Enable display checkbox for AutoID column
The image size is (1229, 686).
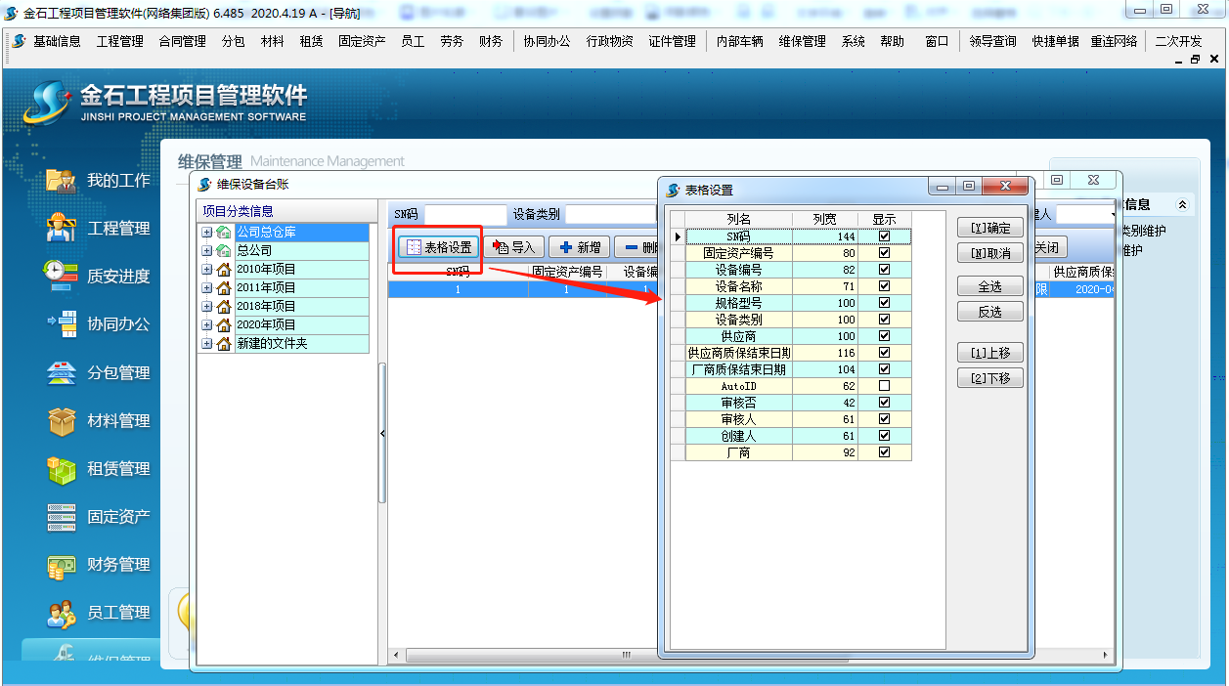885,386
